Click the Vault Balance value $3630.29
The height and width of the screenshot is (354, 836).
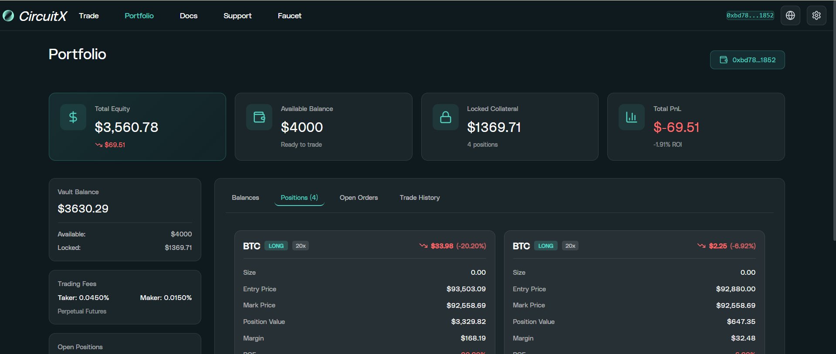83,209
